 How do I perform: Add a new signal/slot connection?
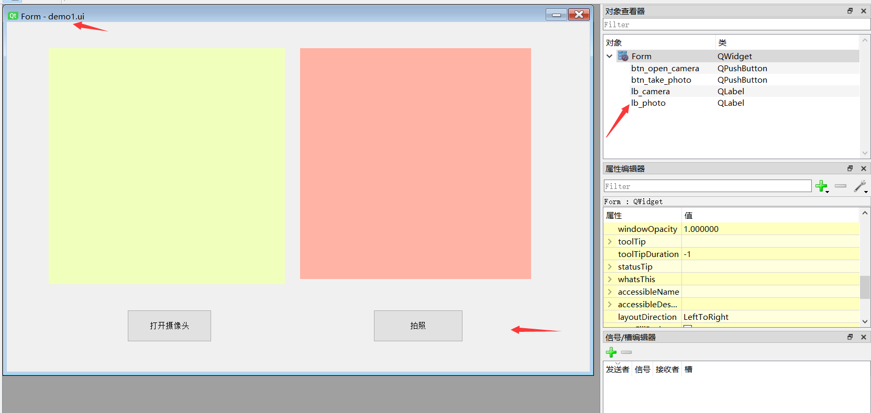611,352
